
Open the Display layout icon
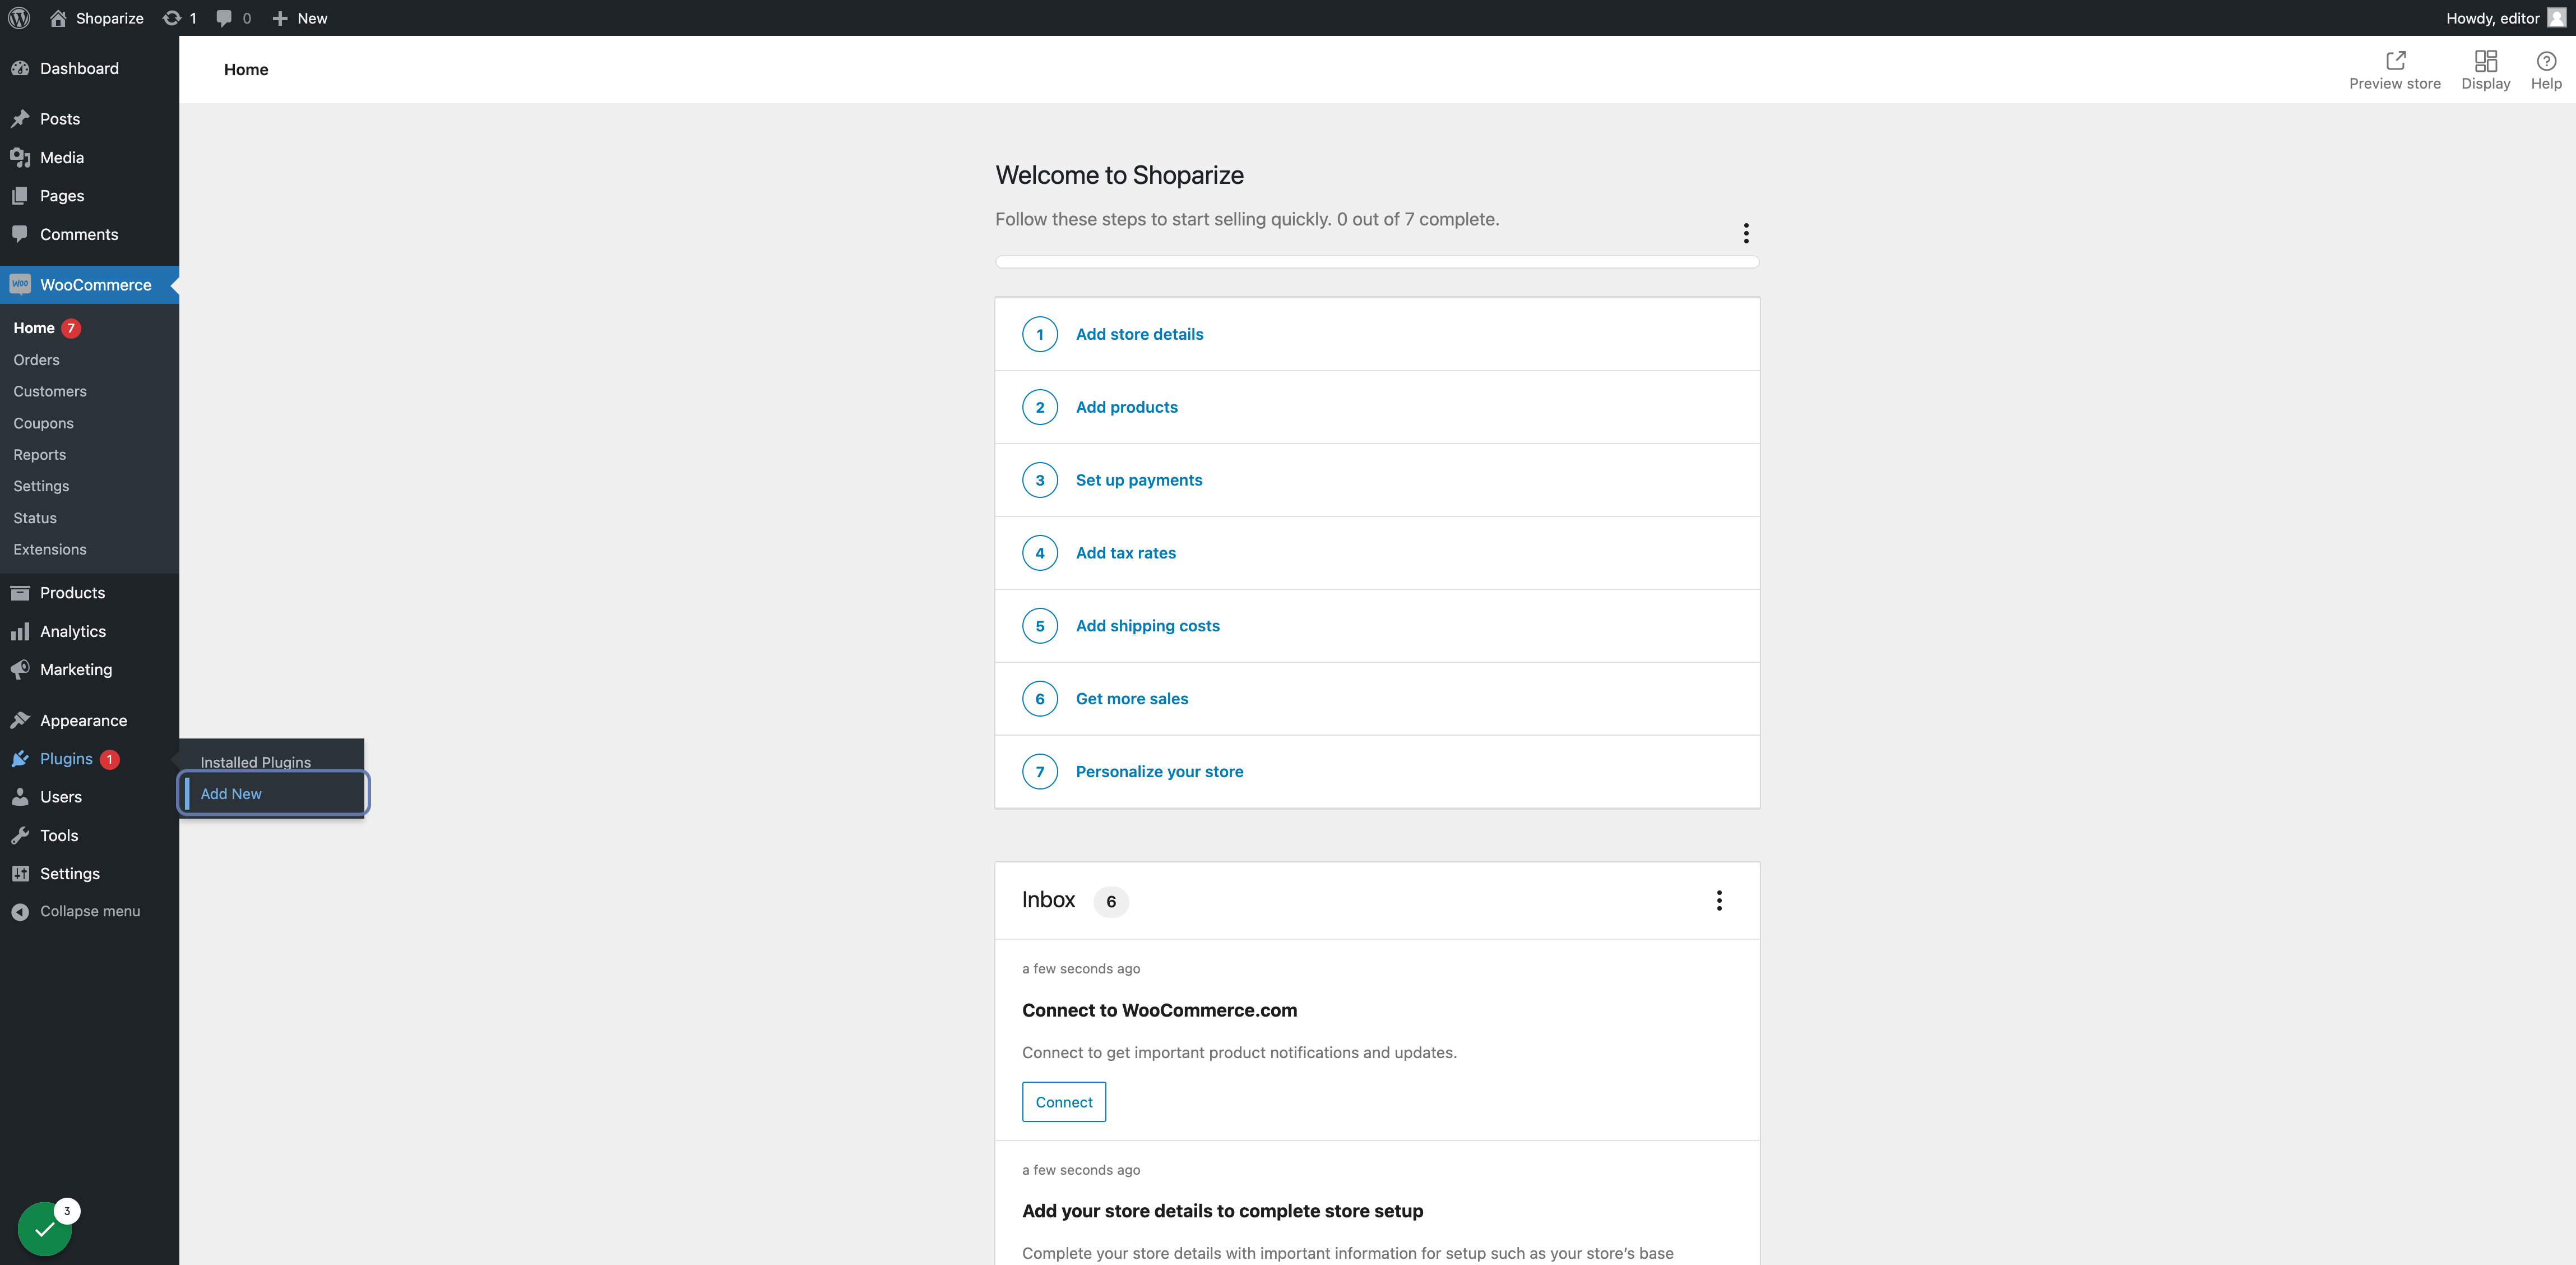coord(2485,61)
